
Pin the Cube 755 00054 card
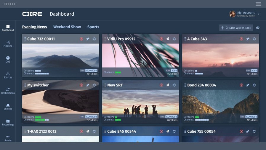click(x=248, y=131)
